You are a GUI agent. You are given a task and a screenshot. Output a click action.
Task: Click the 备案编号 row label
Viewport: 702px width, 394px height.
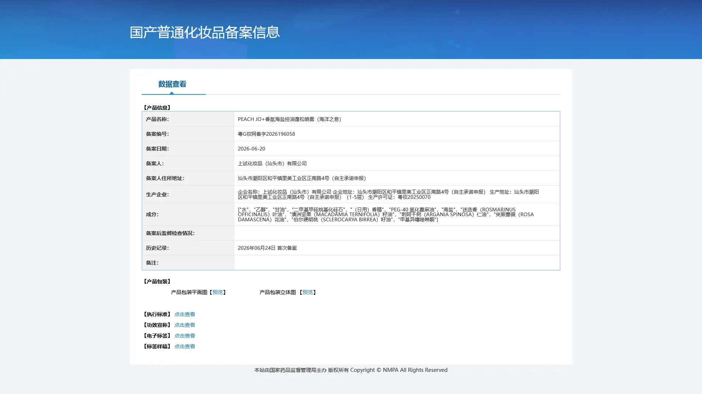[158, 134]
